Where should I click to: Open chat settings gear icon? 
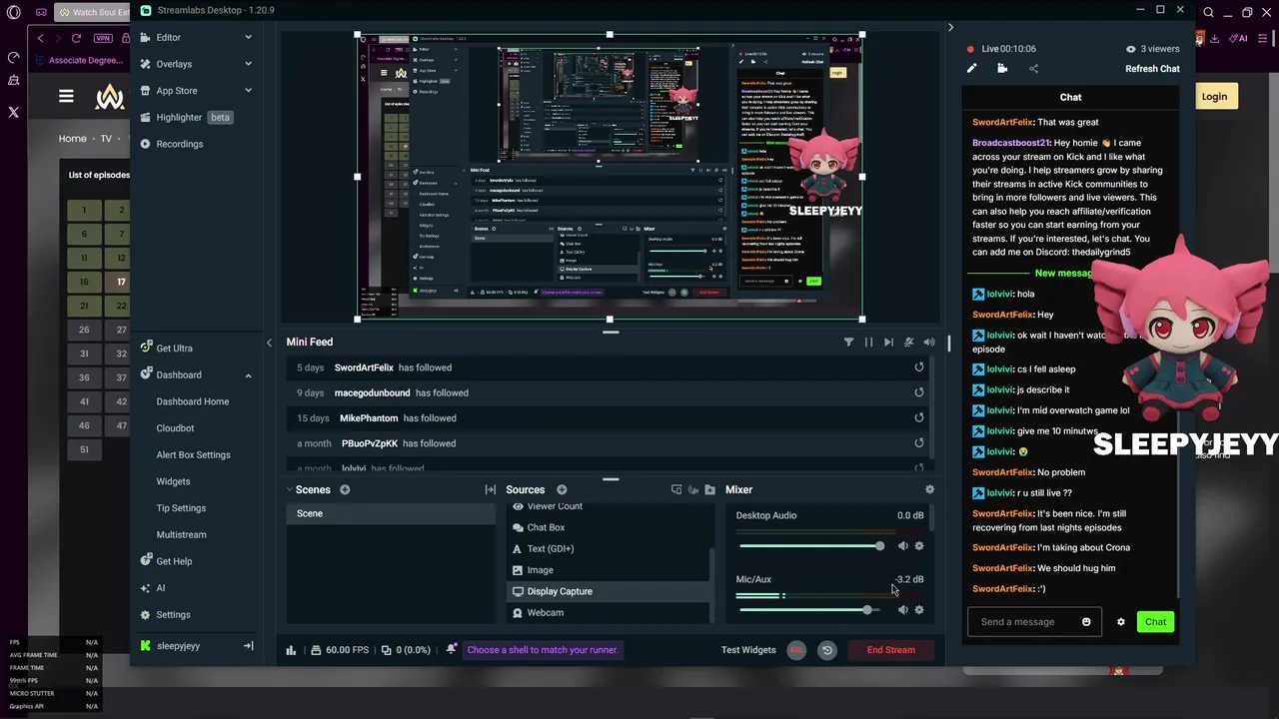point(1120,622)
